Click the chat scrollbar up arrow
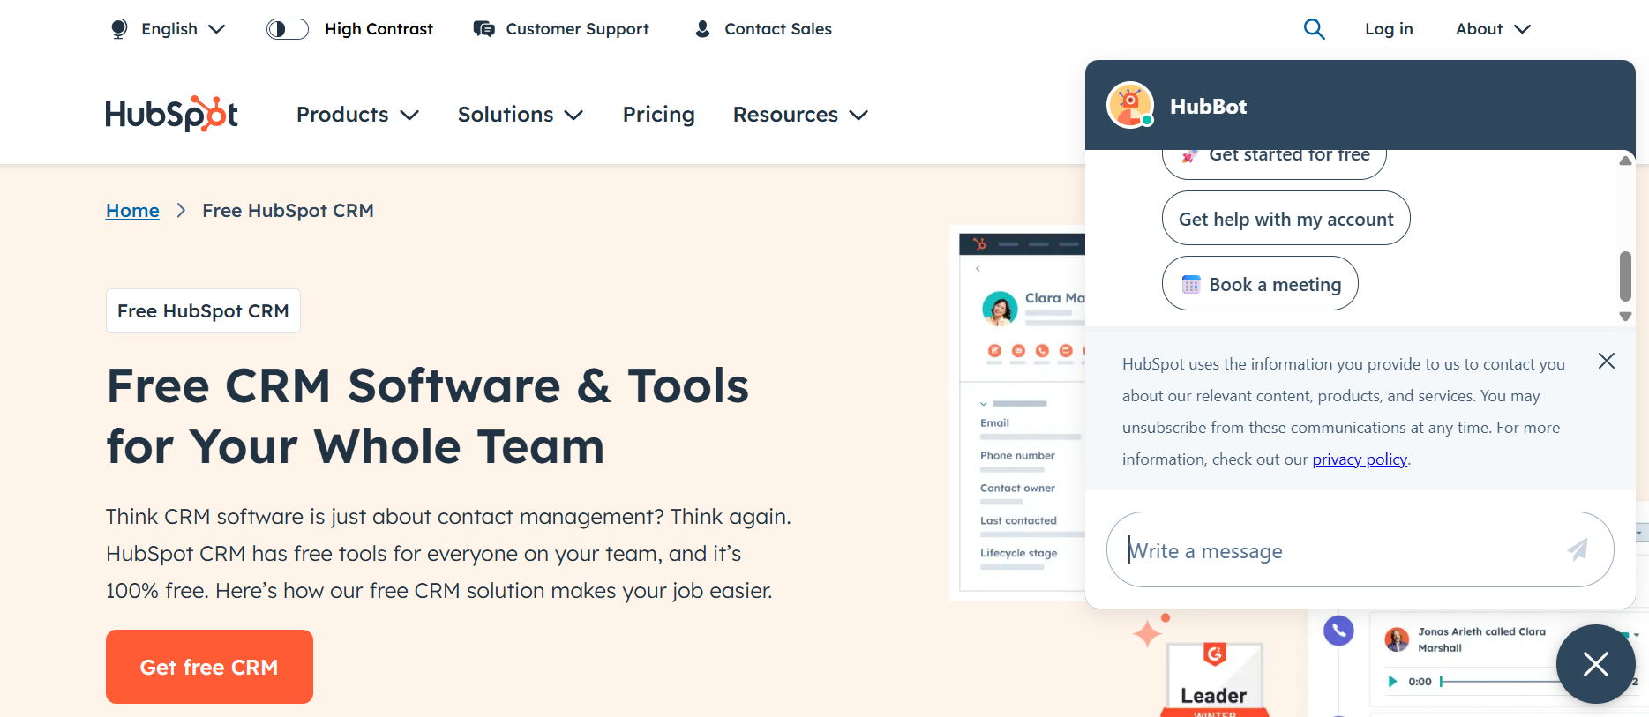 pyautogui.click(x=1625, y=161)
